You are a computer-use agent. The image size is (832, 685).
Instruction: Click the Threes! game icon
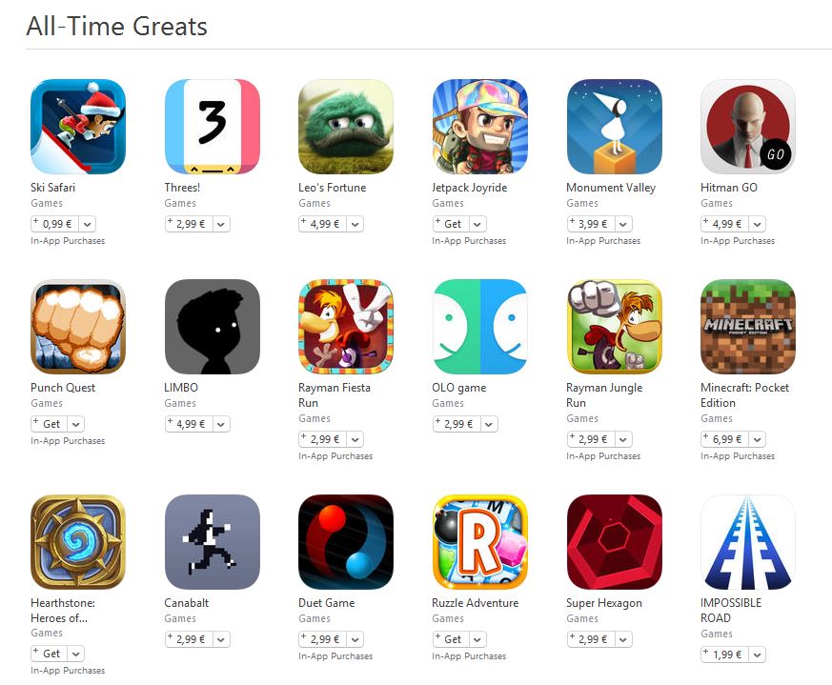coord(213,127)
